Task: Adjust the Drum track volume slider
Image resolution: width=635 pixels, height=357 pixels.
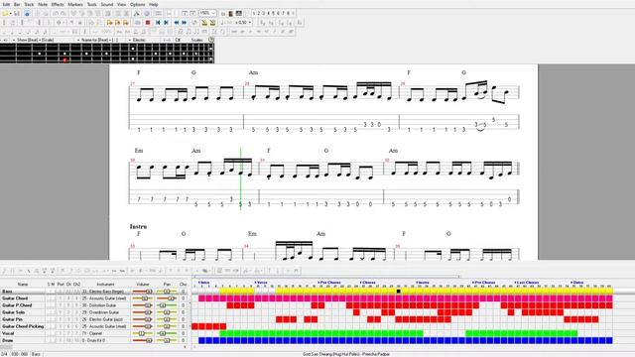Action: 143,340
